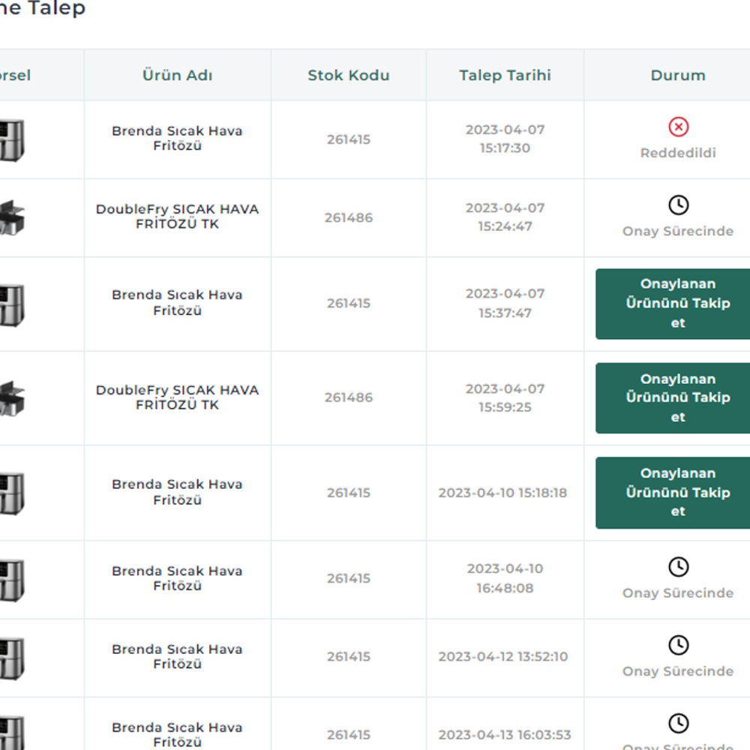750x750 pixels.
Task: Sort by Ürün Adı column header
Action: tap(177, 75)
